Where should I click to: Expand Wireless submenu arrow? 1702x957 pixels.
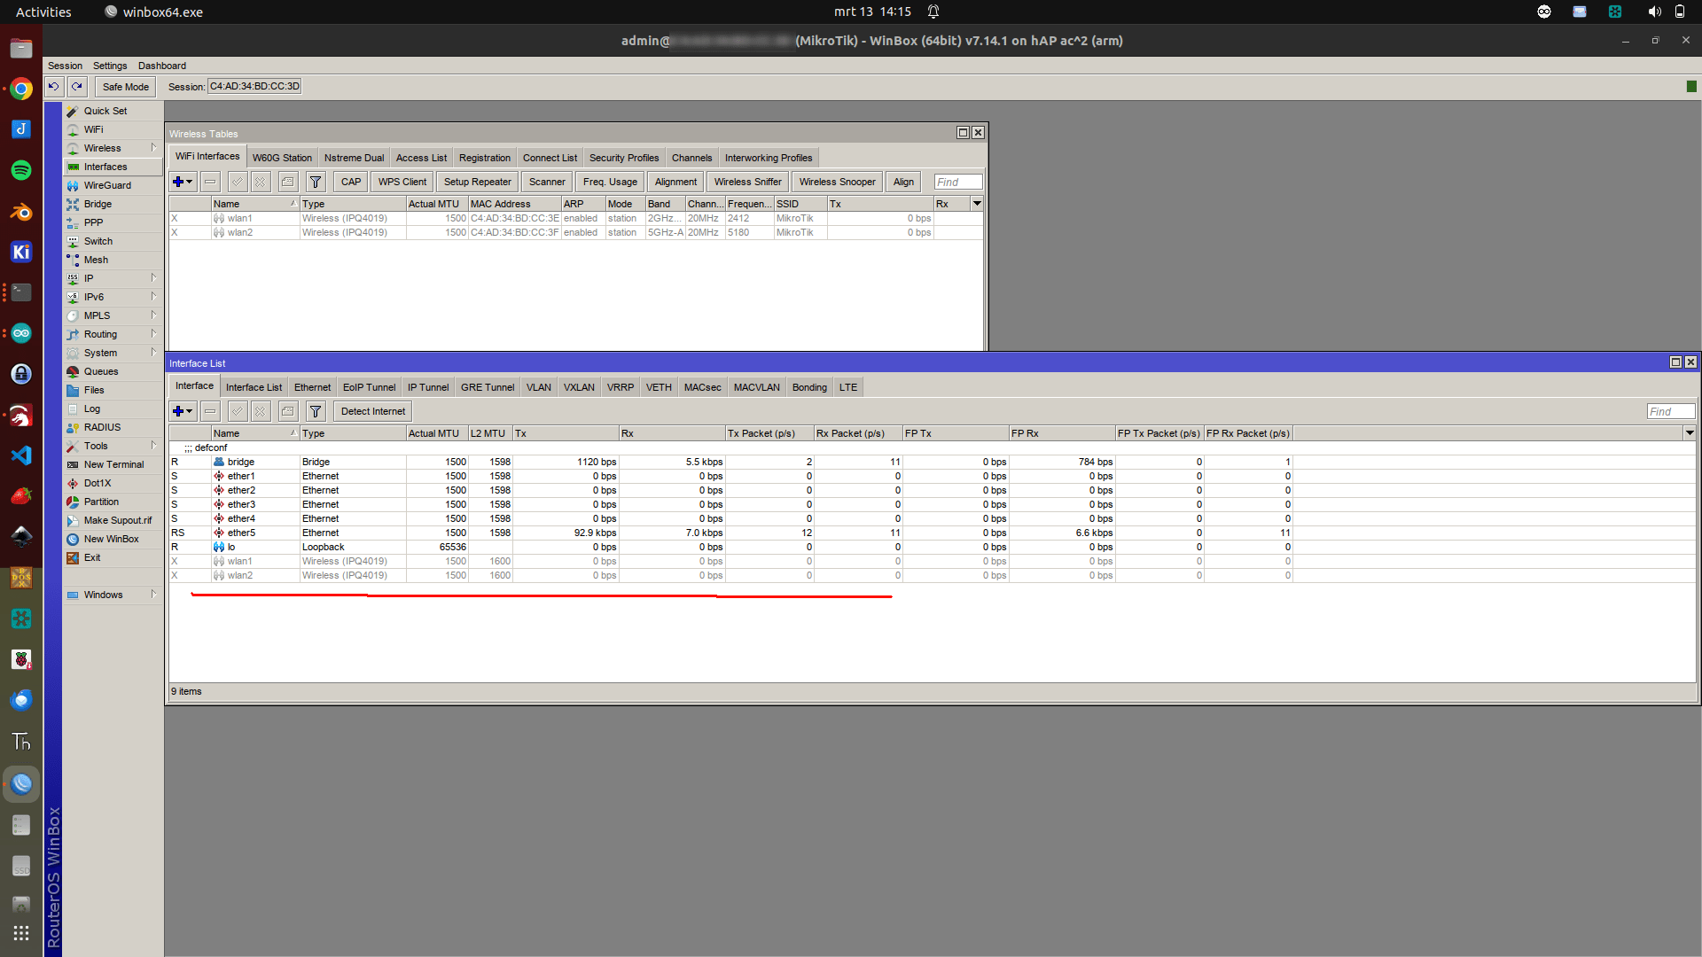[x=153, y=148]
